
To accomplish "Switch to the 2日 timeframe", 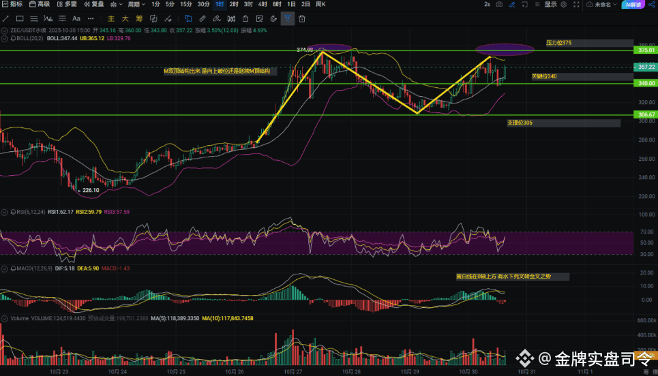I will tap(305, 4).
